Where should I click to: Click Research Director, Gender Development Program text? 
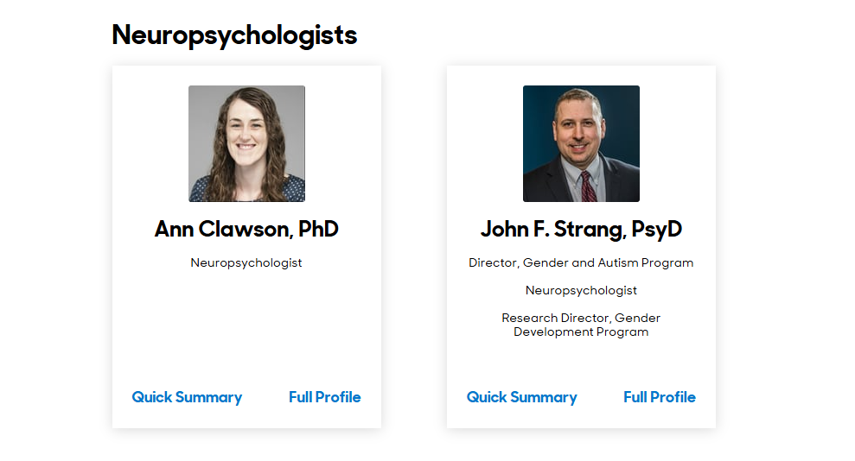click(x=581, y=325)
